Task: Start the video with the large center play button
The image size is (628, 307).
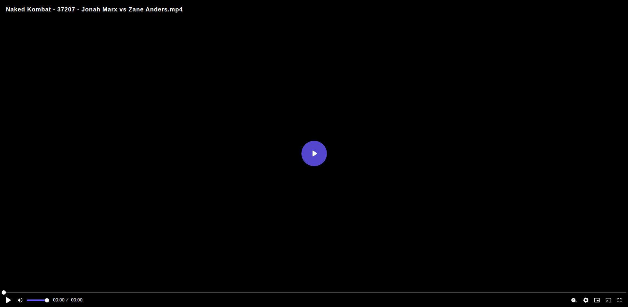Action: [314, 153]
